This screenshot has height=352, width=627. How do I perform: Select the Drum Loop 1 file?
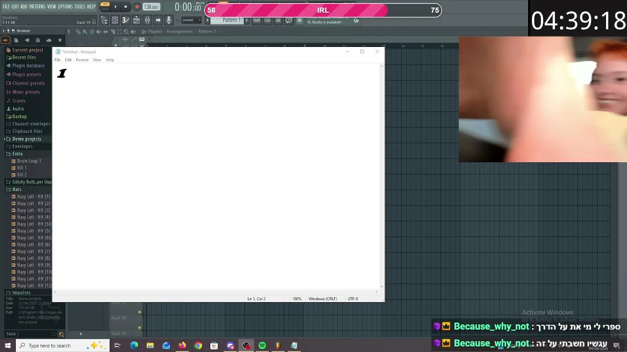click(29, 161)
